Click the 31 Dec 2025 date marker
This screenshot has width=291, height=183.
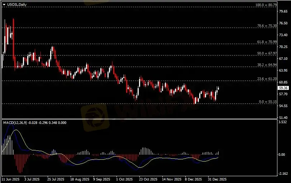[x=217, y=179]
